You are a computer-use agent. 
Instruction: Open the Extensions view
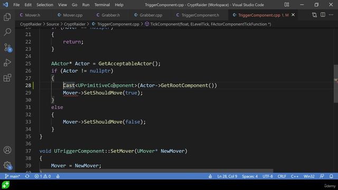coord(7,78)
